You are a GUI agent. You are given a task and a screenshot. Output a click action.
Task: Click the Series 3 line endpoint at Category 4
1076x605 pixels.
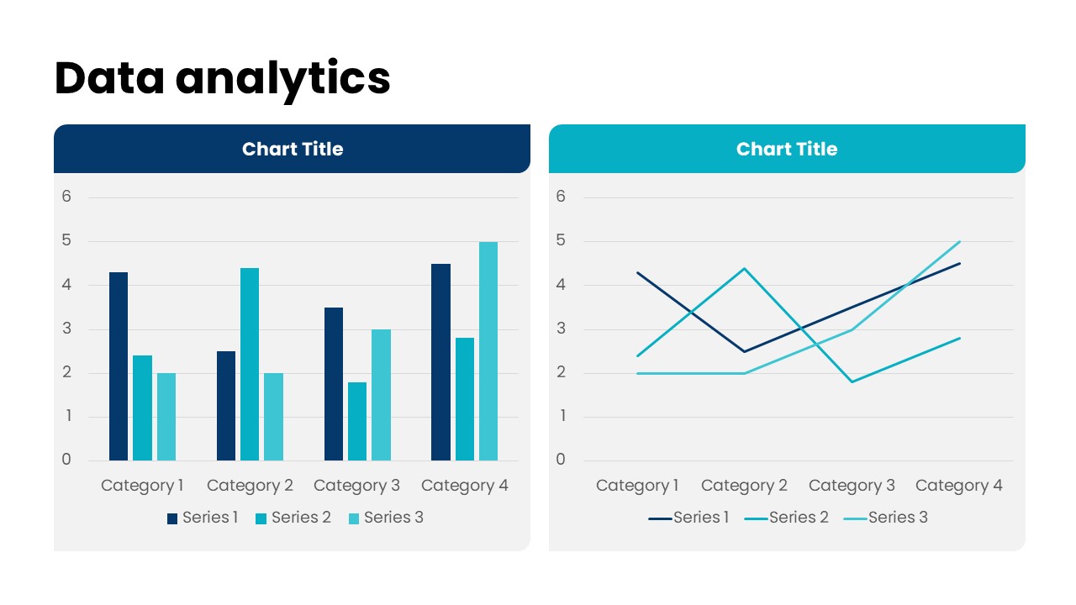[959, 242]
